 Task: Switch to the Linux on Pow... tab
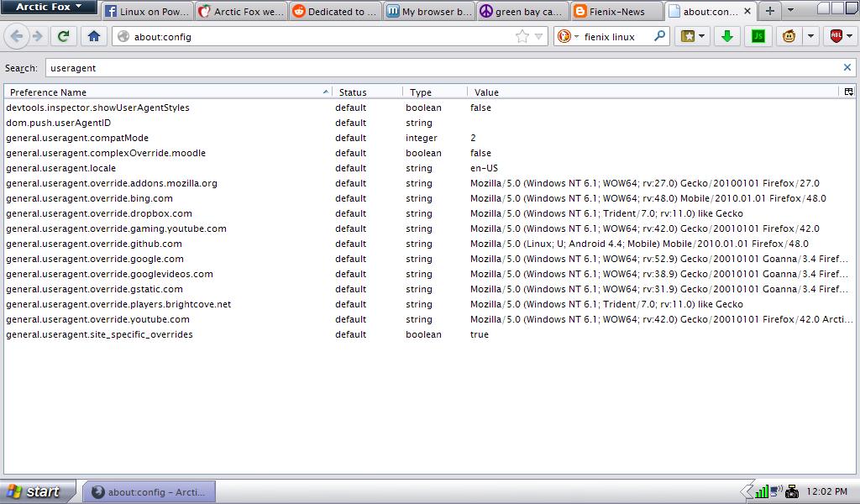(x=147, y=11)
